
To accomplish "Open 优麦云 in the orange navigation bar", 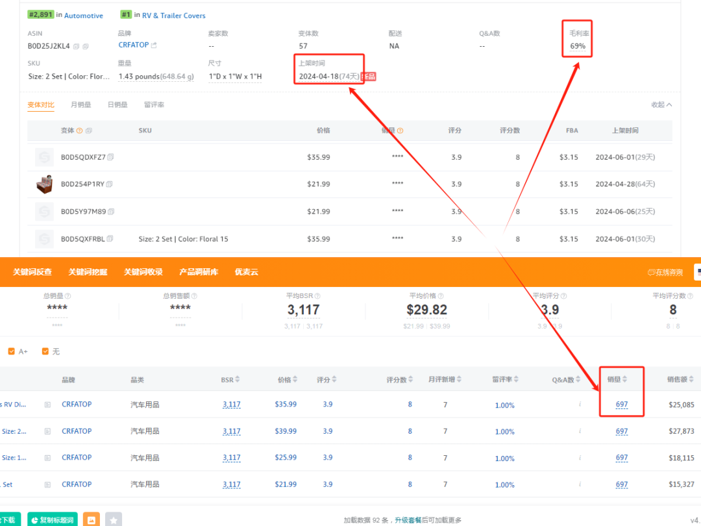I will point(247,272).
